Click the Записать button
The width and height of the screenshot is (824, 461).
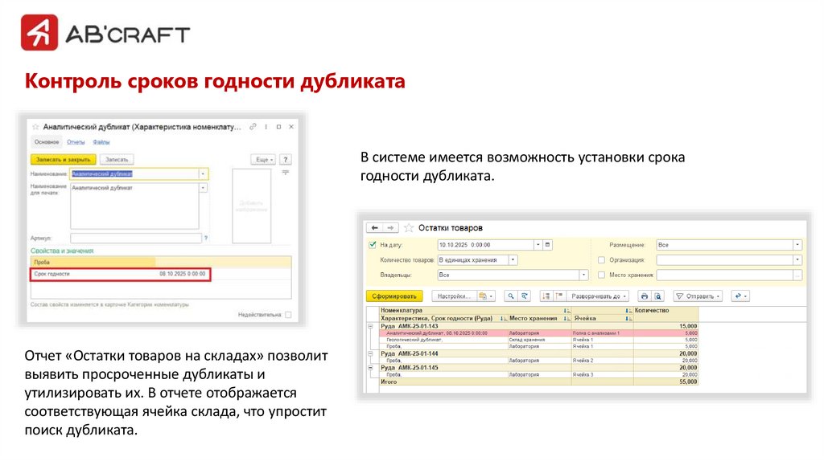pos(117,160)
